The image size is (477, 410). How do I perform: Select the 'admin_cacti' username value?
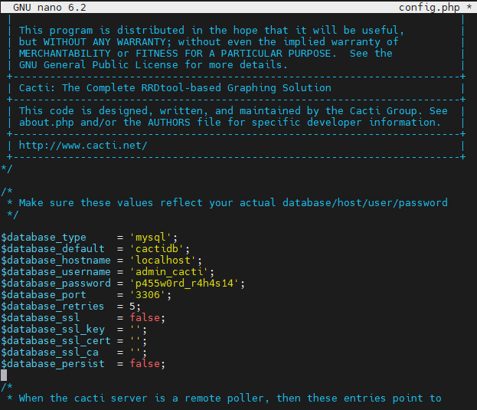tap(169, 272)
